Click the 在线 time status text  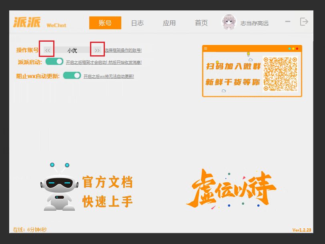(30, 230)
